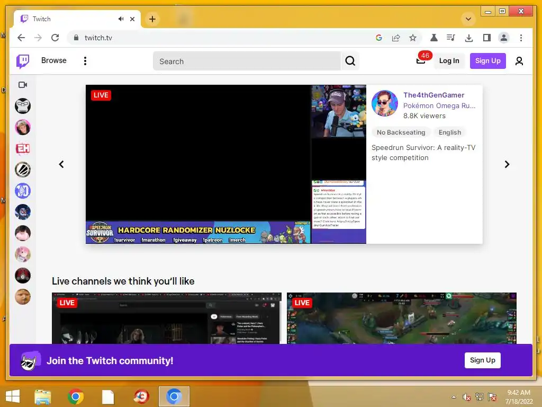
Task: Open the striped circle logo channel
Action: tap(23, 170)
